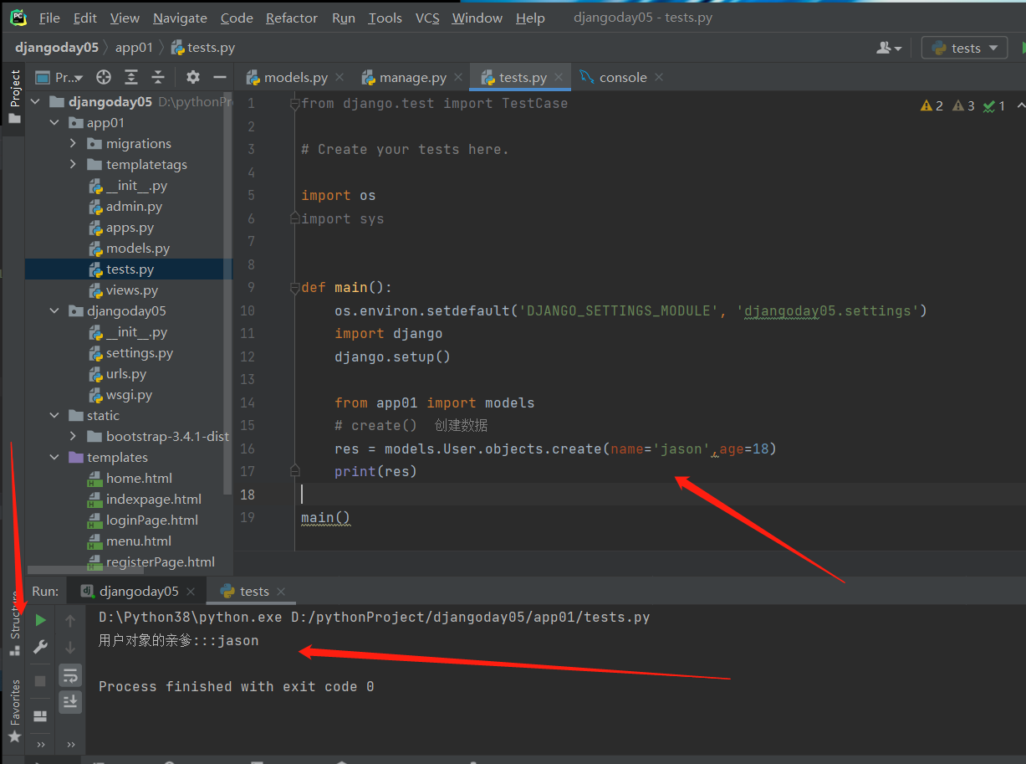Toggle soft-wrap in Run console
This screenshot has height=764, width=1026.
tap(70, 674)
